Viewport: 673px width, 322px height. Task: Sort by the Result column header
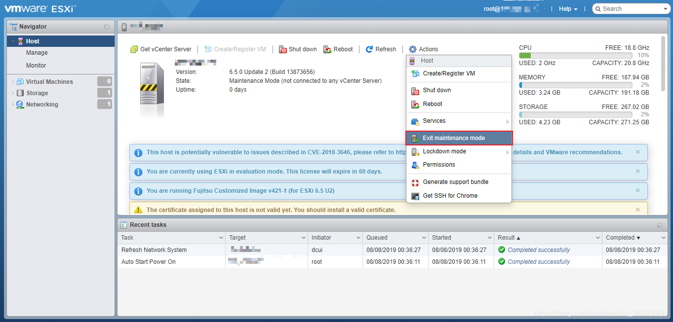tap(548, 238)
